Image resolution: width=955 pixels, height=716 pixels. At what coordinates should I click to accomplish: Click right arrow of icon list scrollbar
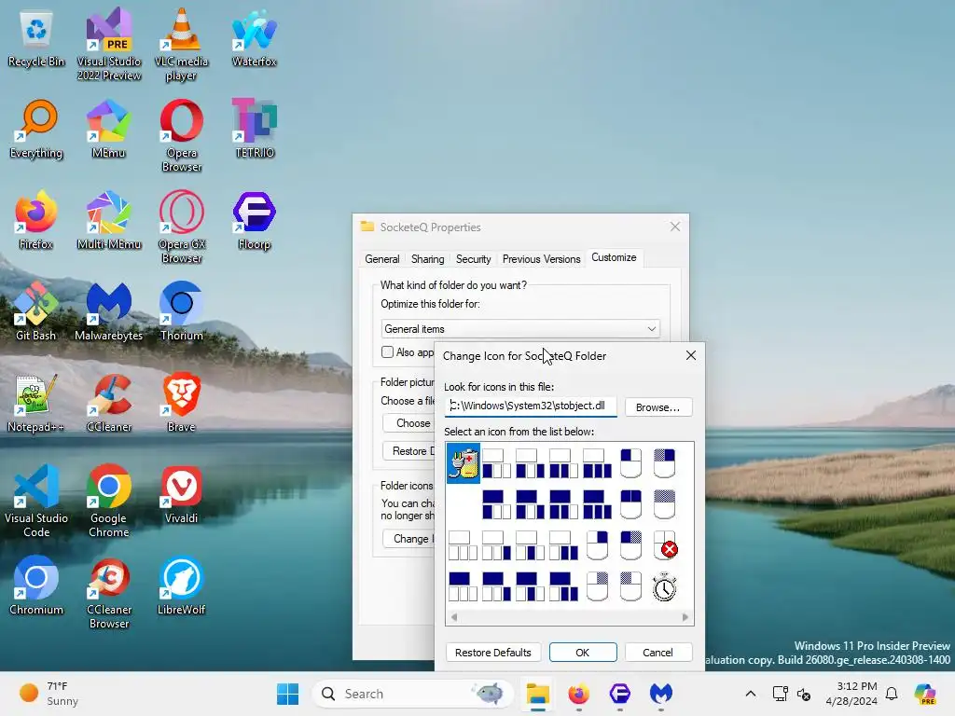click(x=685, y=617)
